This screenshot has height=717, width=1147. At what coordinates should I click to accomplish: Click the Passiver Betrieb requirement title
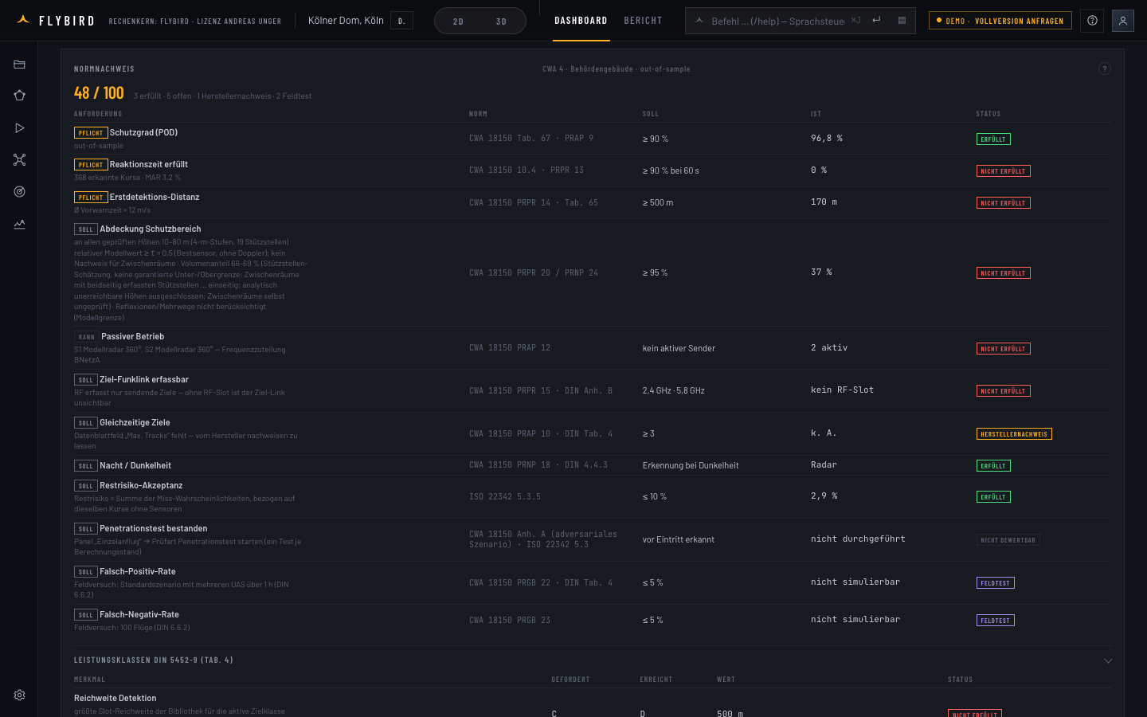133,336
